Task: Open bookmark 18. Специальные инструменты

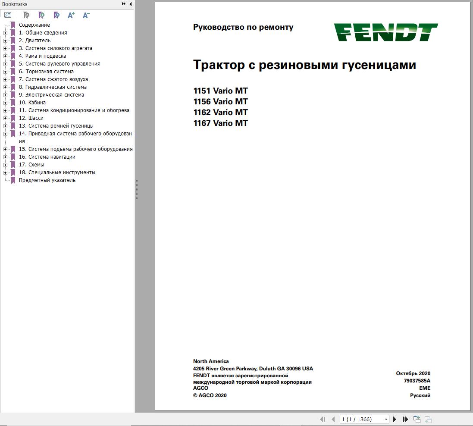Action: click(x=57, y=172)
